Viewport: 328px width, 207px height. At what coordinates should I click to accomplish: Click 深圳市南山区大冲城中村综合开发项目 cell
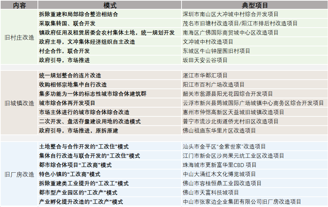tap(230, 15)
